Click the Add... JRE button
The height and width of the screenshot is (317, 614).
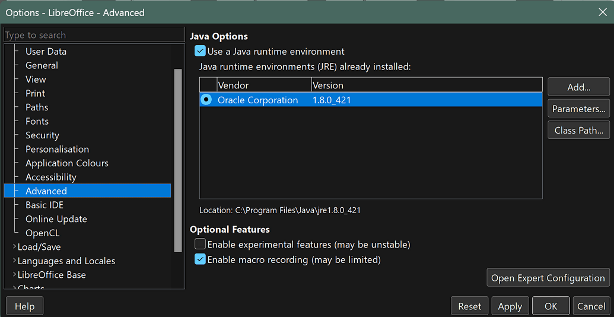coord(579,87)
